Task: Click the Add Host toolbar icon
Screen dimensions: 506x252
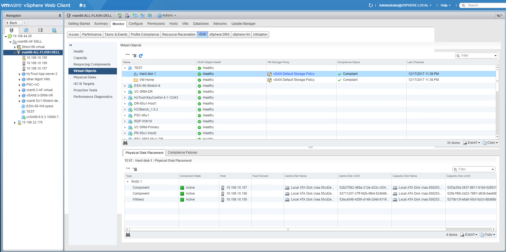Action: tap(120, 16)
